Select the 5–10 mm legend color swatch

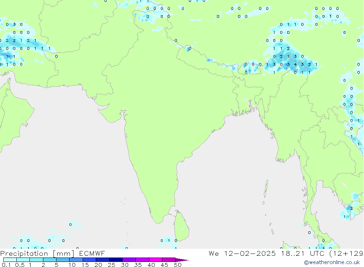63,260
